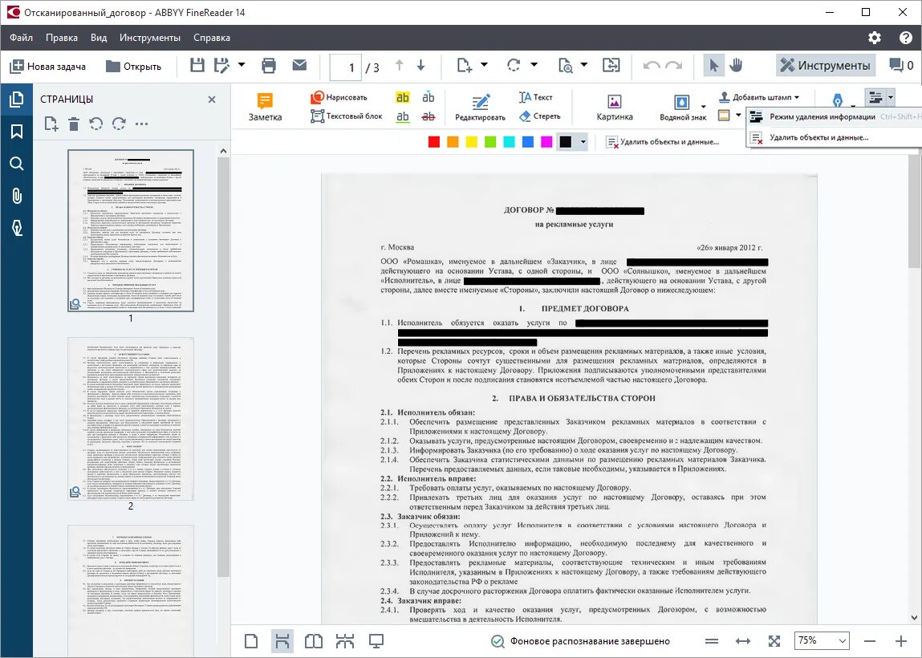
Task: Expand the recognize document dropdown arrow
Action: pos(584,65)
